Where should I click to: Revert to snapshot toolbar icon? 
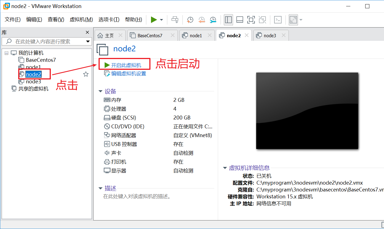202,20
